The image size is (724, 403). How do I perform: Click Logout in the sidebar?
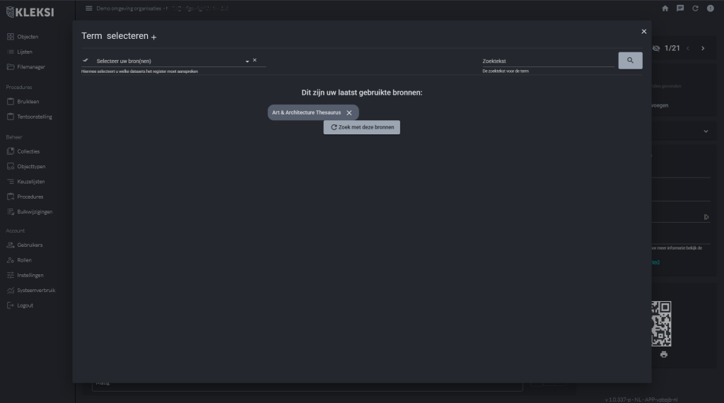[x=25, y=305]
